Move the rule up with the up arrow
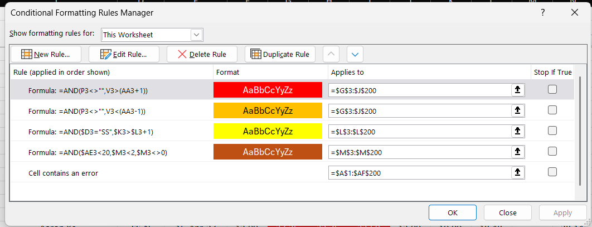The width and height of the screenshot is (592, 227). pos(331,55)
